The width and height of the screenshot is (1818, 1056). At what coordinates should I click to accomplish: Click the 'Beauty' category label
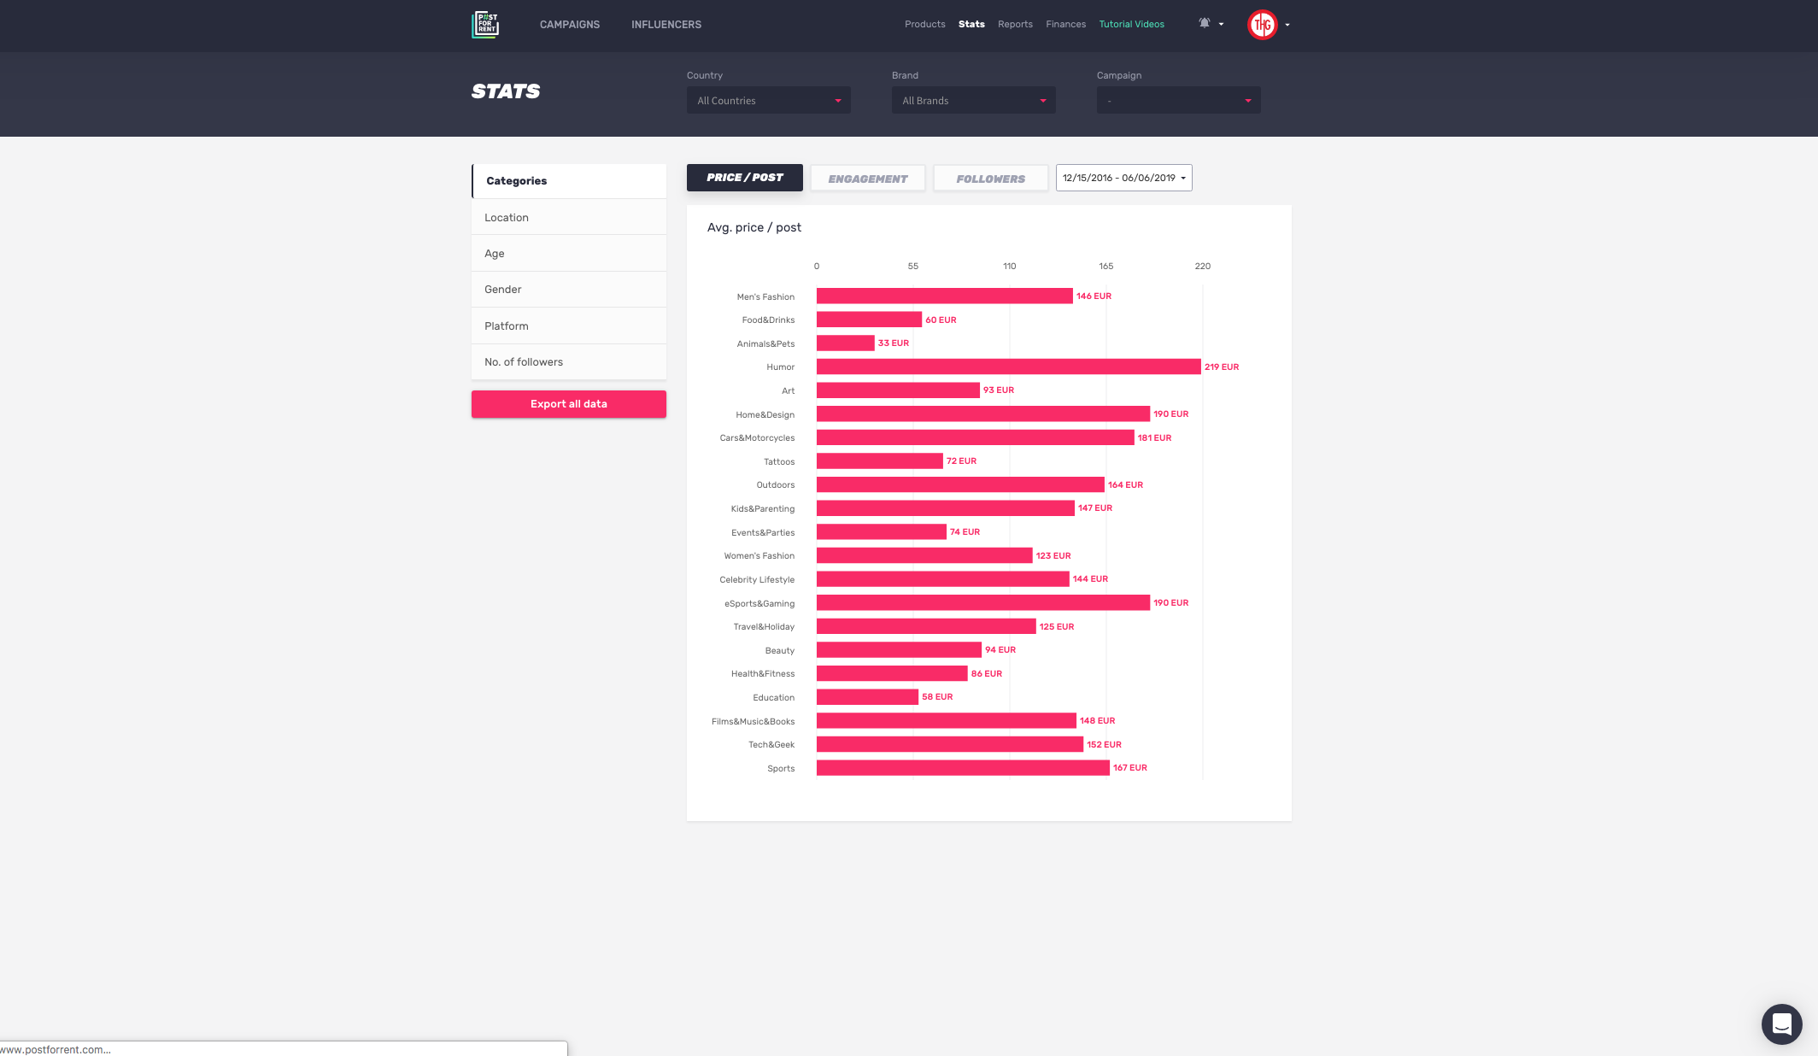click(780, 651)
